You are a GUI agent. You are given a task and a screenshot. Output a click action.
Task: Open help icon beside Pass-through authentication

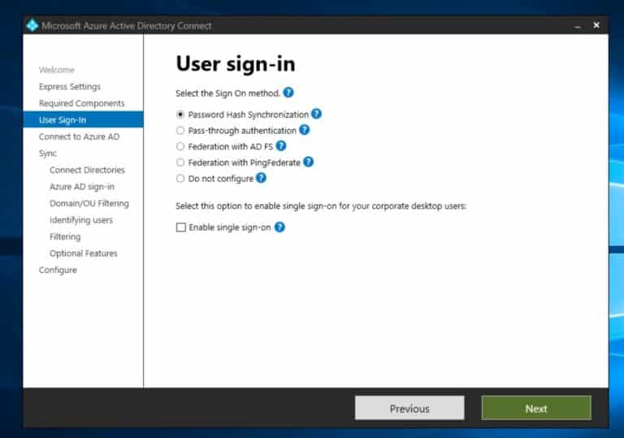coord(304,130)
